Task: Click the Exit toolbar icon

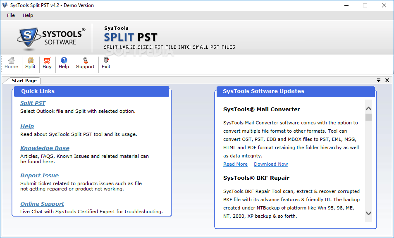Action: tap(106, 63)
